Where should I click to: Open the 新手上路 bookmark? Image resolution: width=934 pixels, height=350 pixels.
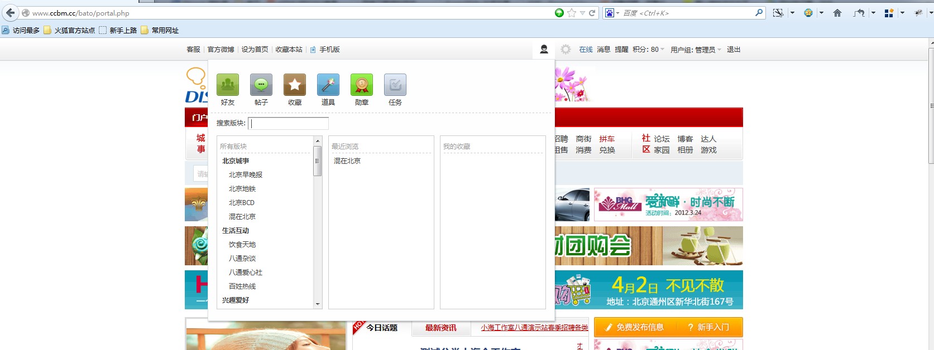[118, 30]
